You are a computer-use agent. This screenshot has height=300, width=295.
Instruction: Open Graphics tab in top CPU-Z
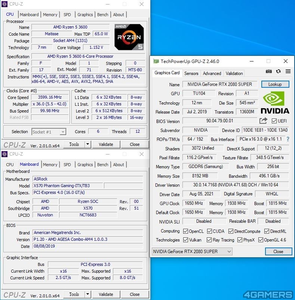(85, 15)
